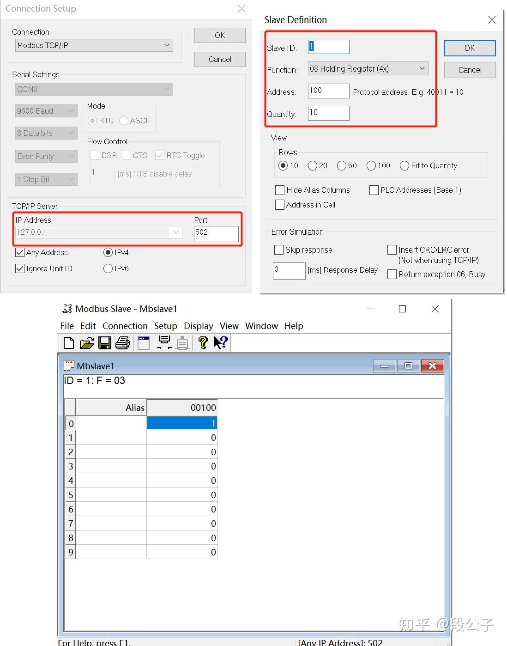Open the Setup menu
Viewport: 507px width, 646px height.
pyautogui.click(x=165, y=326)
